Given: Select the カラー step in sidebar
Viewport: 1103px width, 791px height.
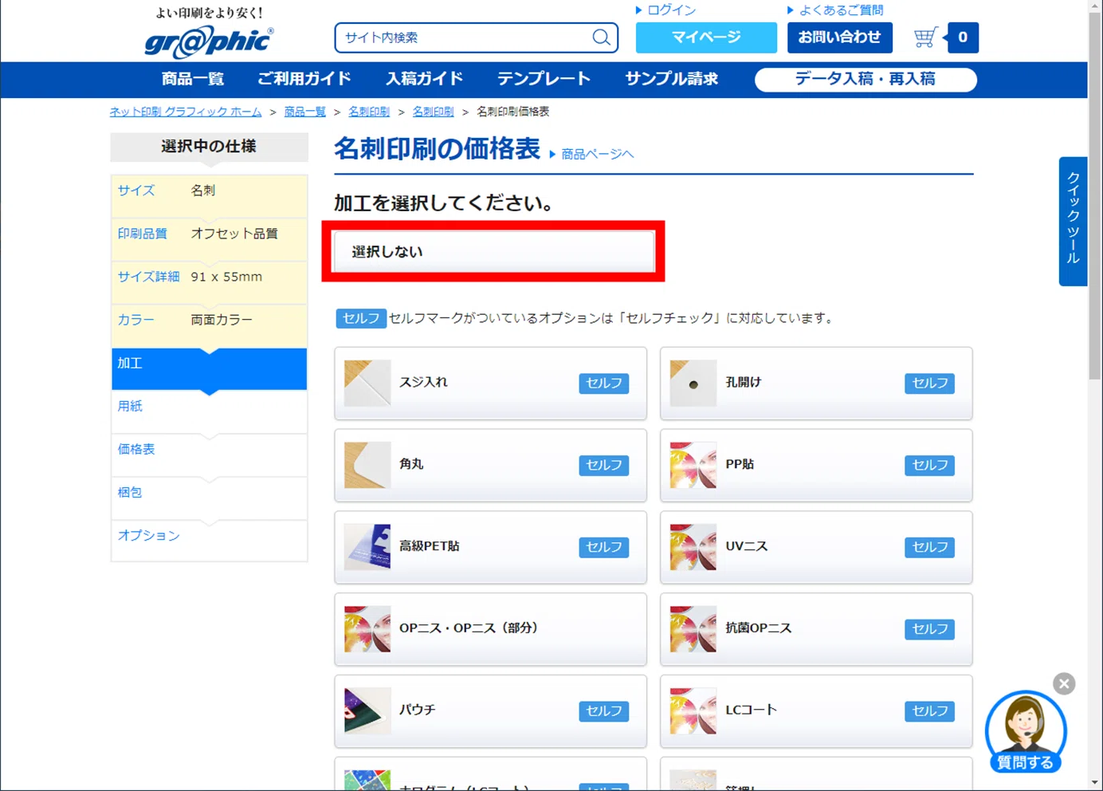Looking at the screenshot, I should (209, 325).
